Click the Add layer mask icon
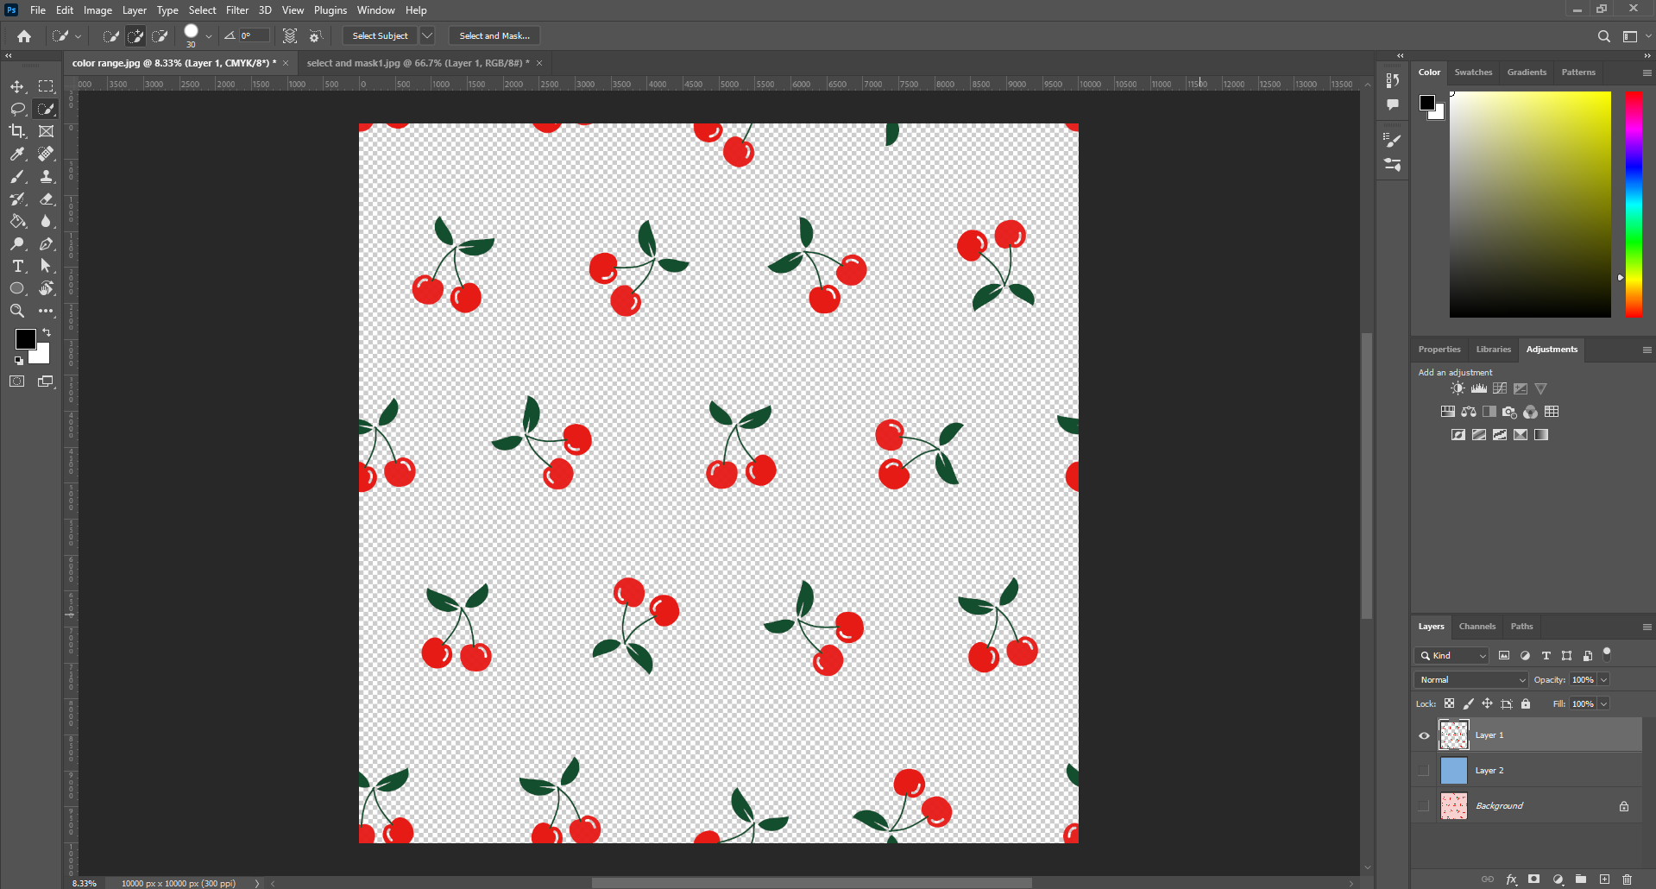Image resolution: width=1656 pixels, height=889 pixels. 1533,880
